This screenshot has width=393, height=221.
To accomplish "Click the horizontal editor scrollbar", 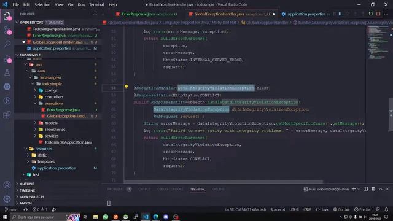I will (223, 182).
